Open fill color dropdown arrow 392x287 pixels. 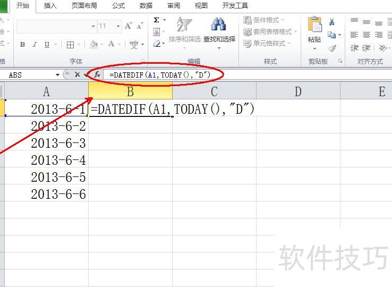102,45
